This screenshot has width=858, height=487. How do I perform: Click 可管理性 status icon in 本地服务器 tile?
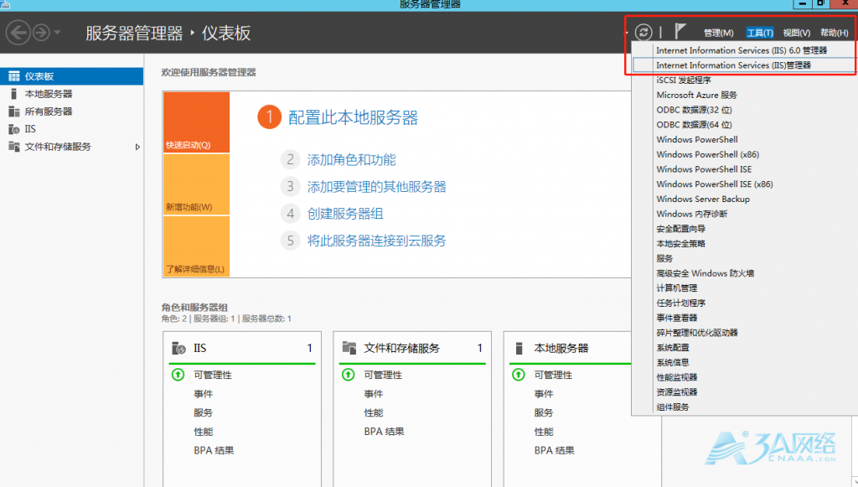[518, 375]
